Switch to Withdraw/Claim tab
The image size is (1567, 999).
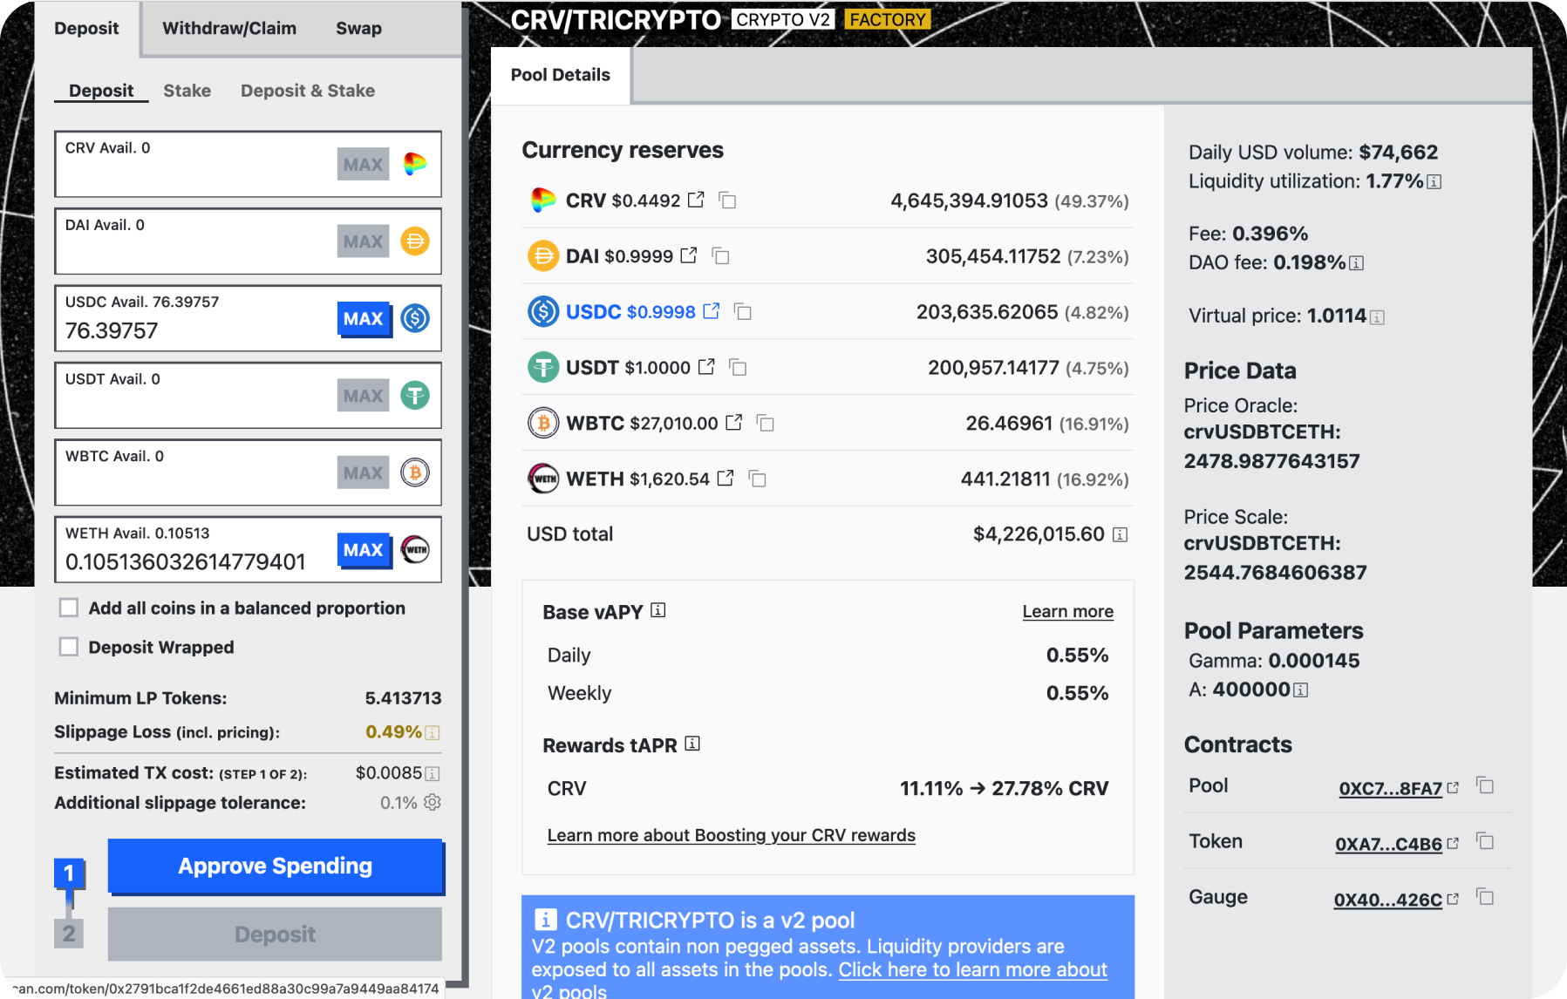pyautogui.click(x=229, y=28)
